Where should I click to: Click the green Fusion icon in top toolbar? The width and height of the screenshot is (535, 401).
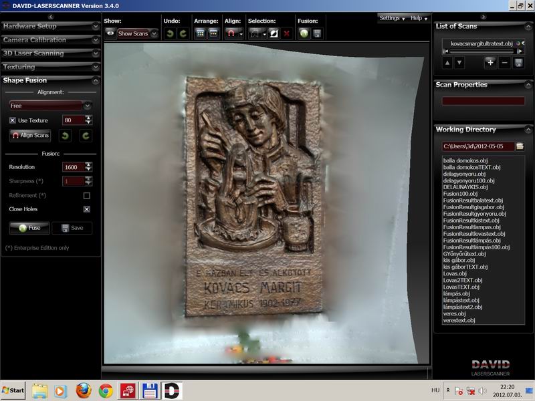click(x=304, y=33)
